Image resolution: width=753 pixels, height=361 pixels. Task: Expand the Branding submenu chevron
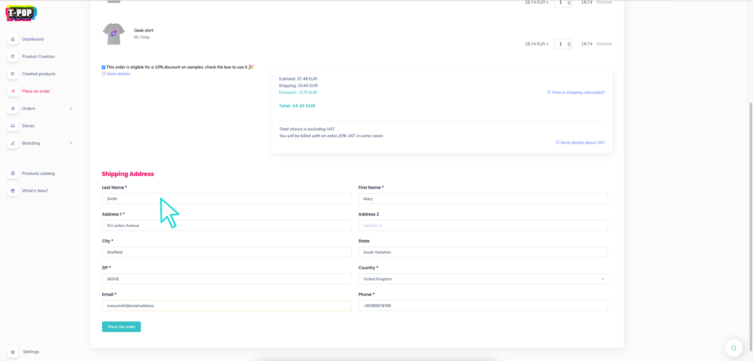click(71, 143)
